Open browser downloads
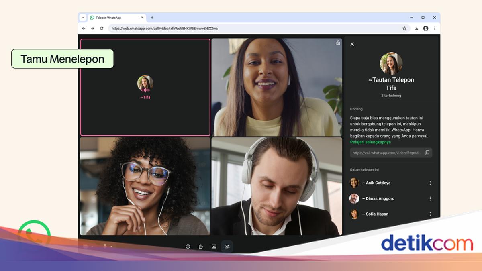The image size is (482, 271). point(417,29)
